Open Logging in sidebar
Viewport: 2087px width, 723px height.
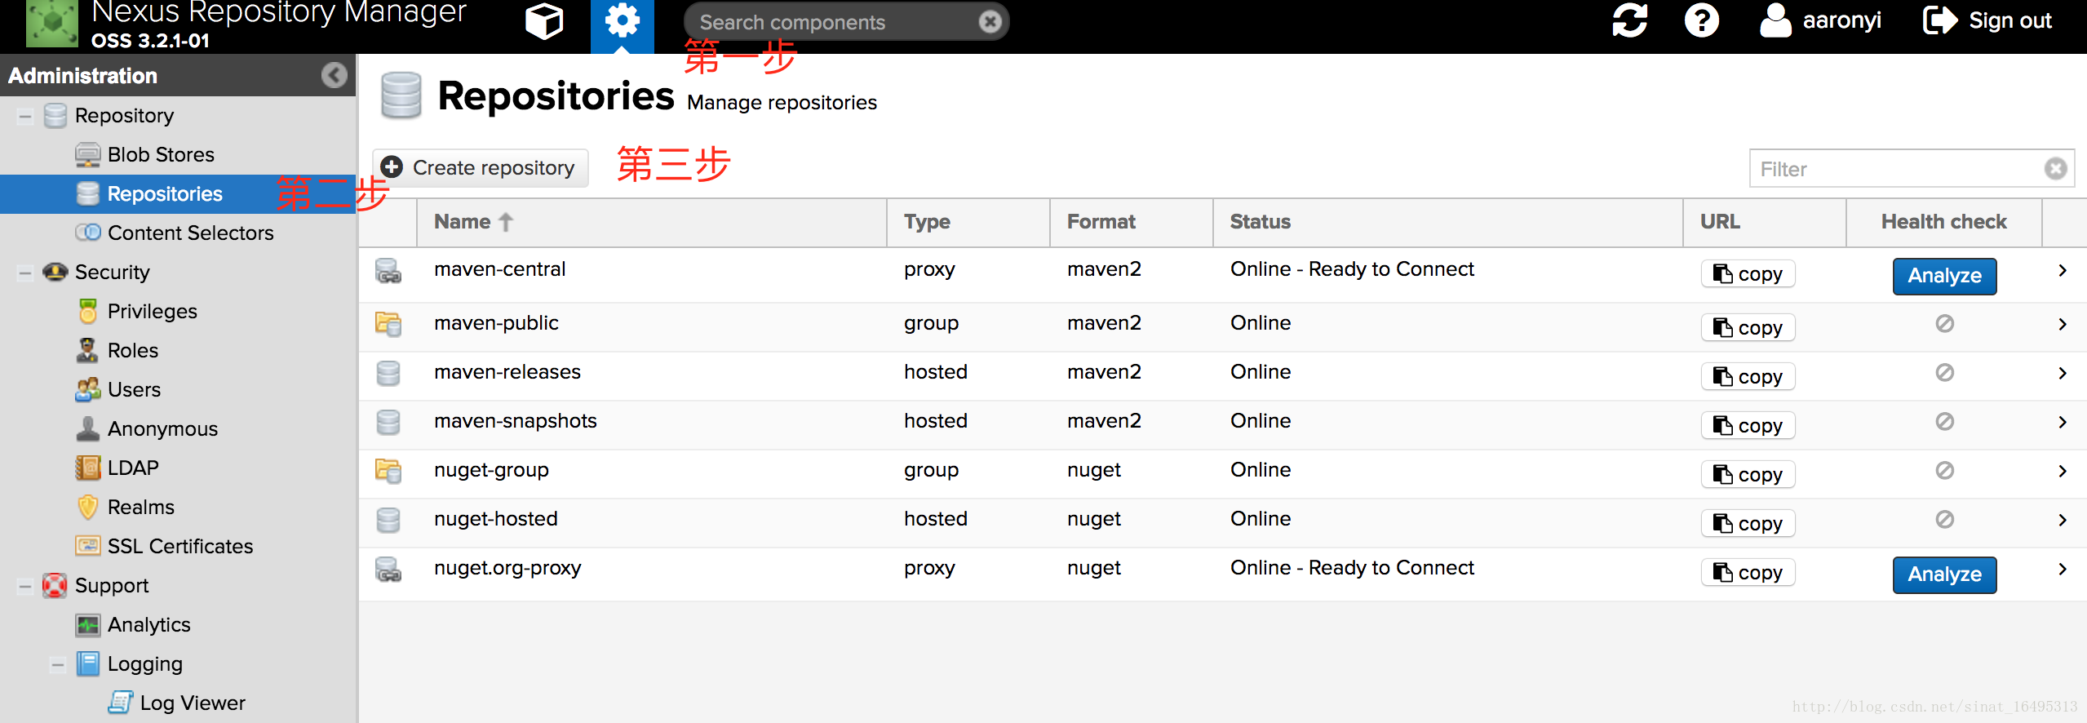(x=144, y=663)
